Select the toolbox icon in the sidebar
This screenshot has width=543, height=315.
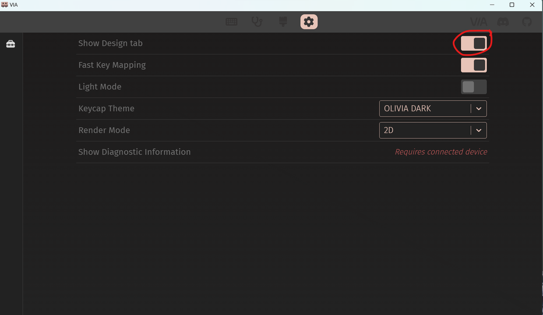[11, 44]
